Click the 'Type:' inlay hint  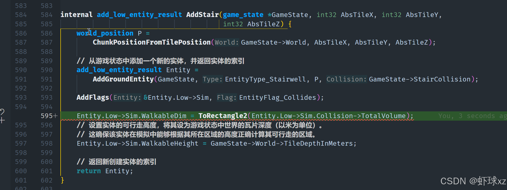coord(213,79)
